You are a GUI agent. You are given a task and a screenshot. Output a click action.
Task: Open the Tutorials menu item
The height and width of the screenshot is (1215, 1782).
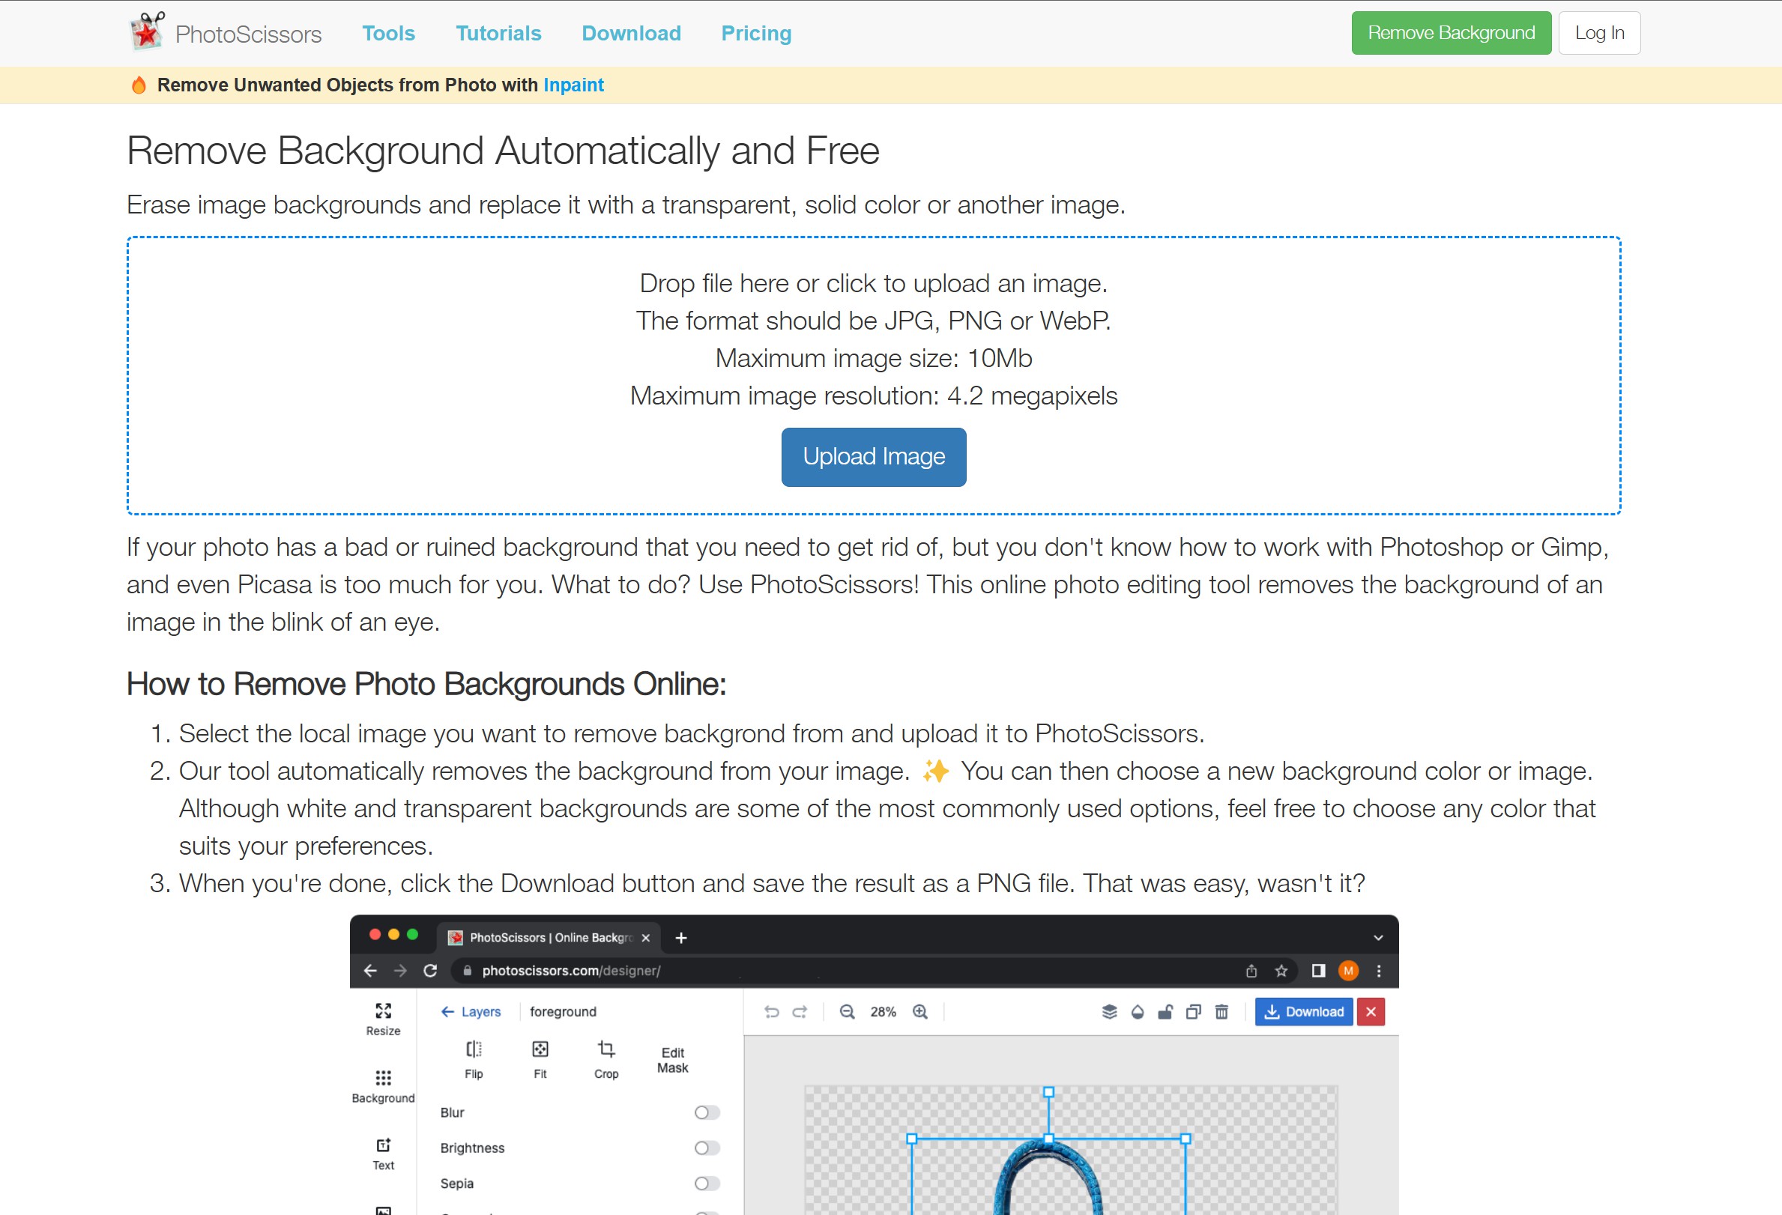[498, 33]
